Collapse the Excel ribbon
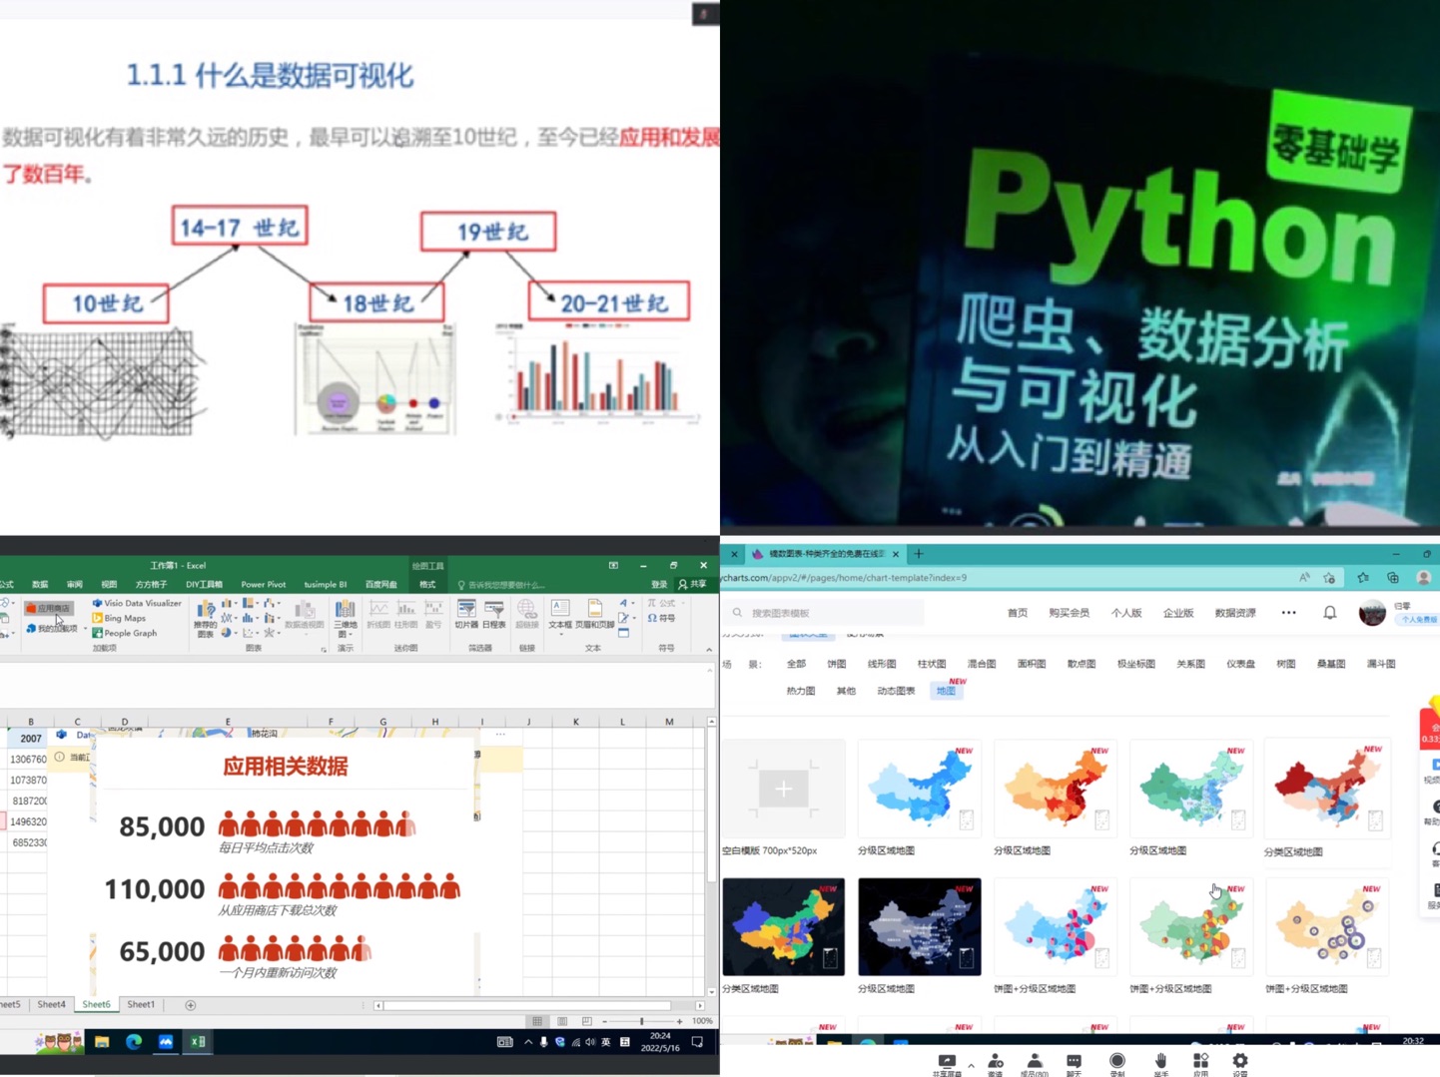The image size is (1440, 1077). 709,650
